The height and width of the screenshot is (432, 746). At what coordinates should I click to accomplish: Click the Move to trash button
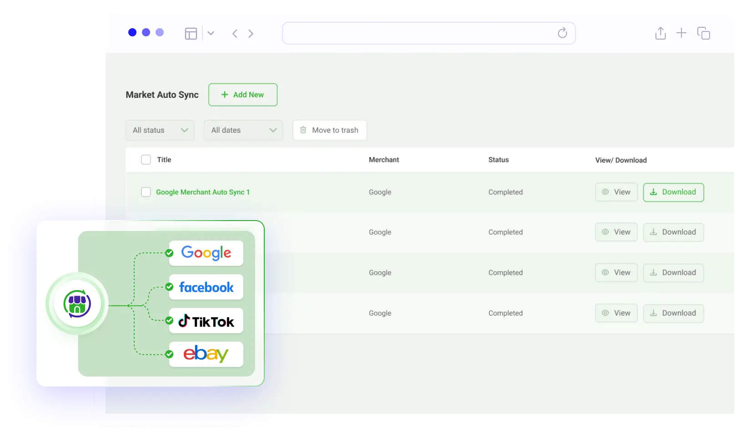click(x=330, y=130)
